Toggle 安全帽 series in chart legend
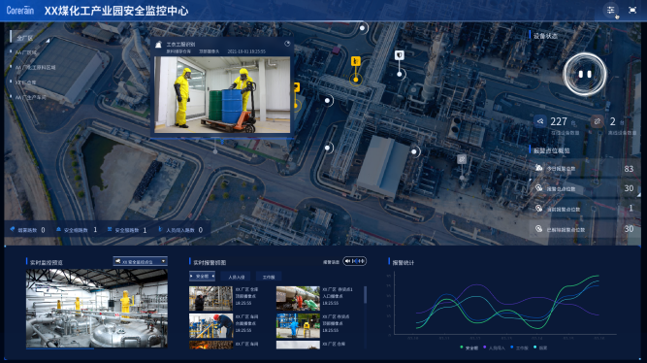The height and width of the screenshot is (363, 647). click(469, 347)
